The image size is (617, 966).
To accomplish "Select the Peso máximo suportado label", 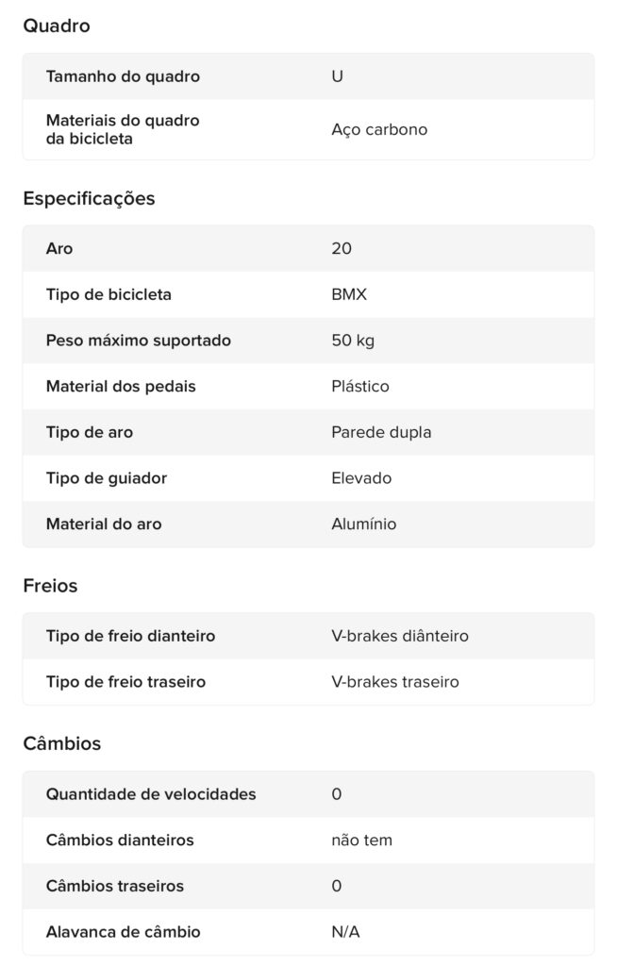I will [139, 341].
